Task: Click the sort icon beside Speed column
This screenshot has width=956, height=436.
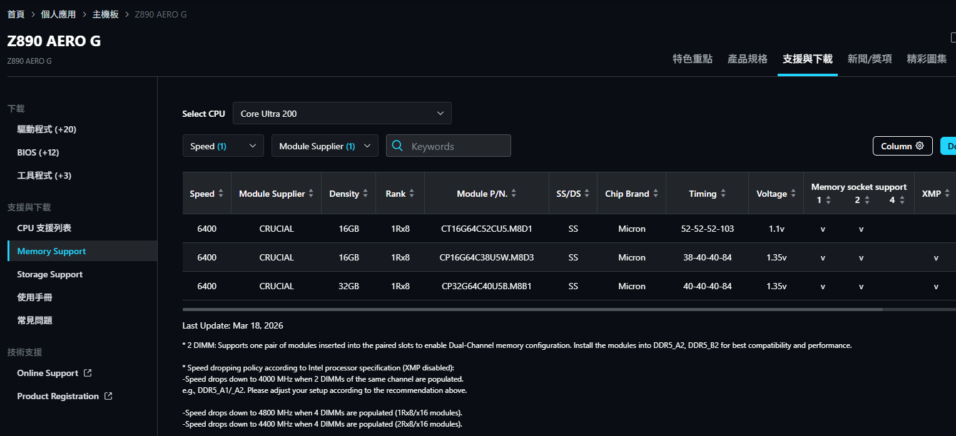Action: (x=220, y=194)
